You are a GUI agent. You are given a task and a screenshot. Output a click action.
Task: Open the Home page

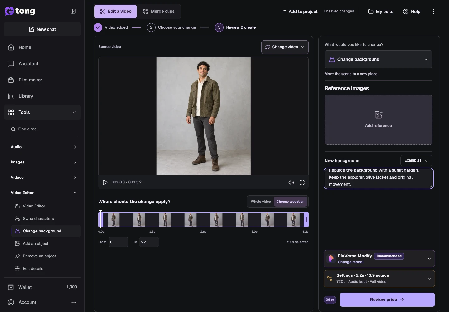[x=42, y=47]
